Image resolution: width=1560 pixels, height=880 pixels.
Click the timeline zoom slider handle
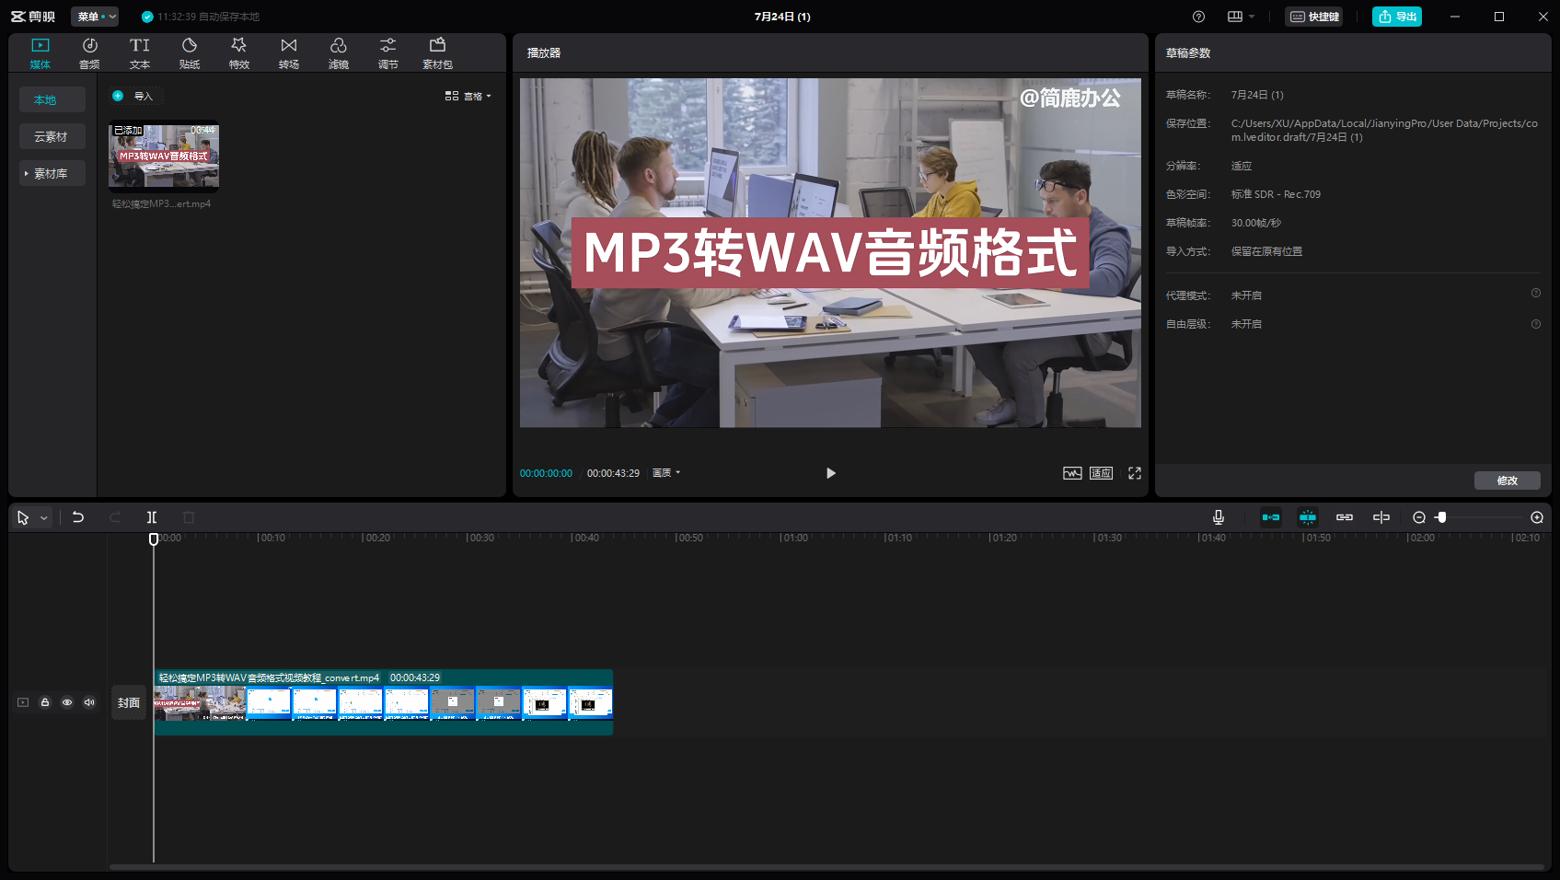pyautogui.click(x=1442, y=517)
